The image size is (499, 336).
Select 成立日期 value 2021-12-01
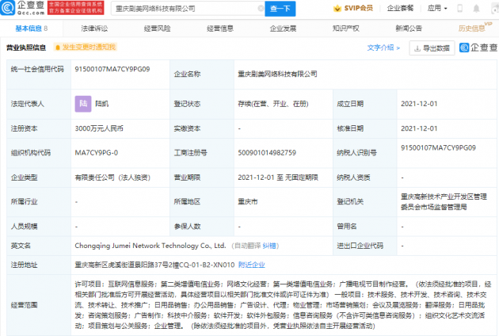(x=419, y=104)
